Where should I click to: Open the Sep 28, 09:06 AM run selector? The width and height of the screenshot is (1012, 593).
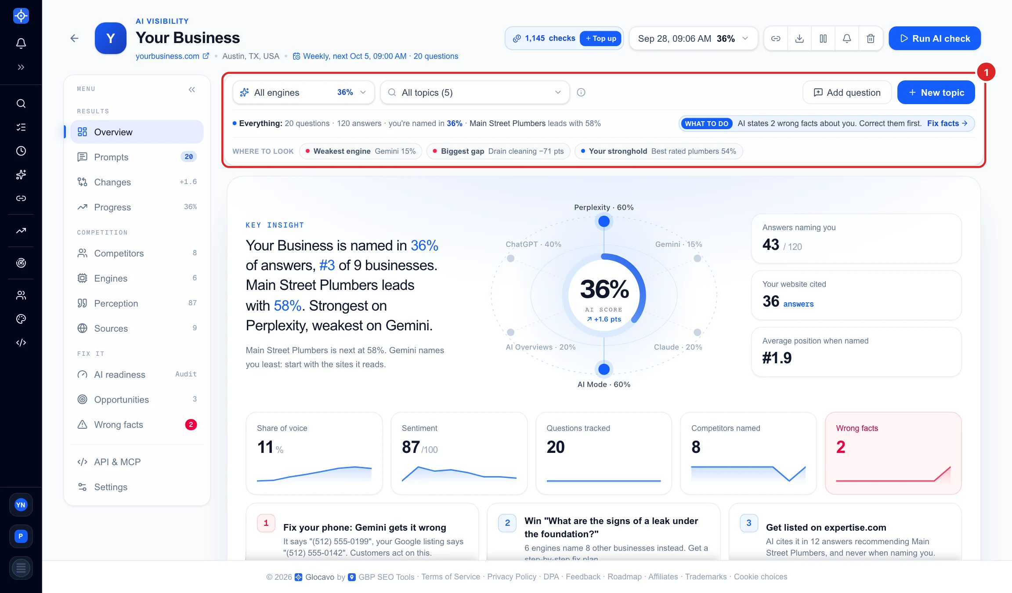[694, 38]
